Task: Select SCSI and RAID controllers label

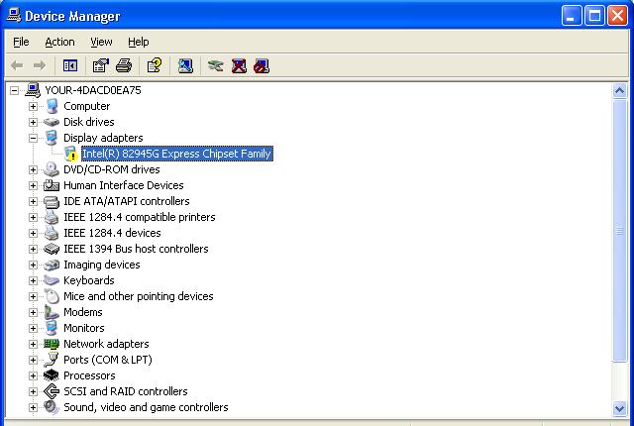Action: point(126,391)
